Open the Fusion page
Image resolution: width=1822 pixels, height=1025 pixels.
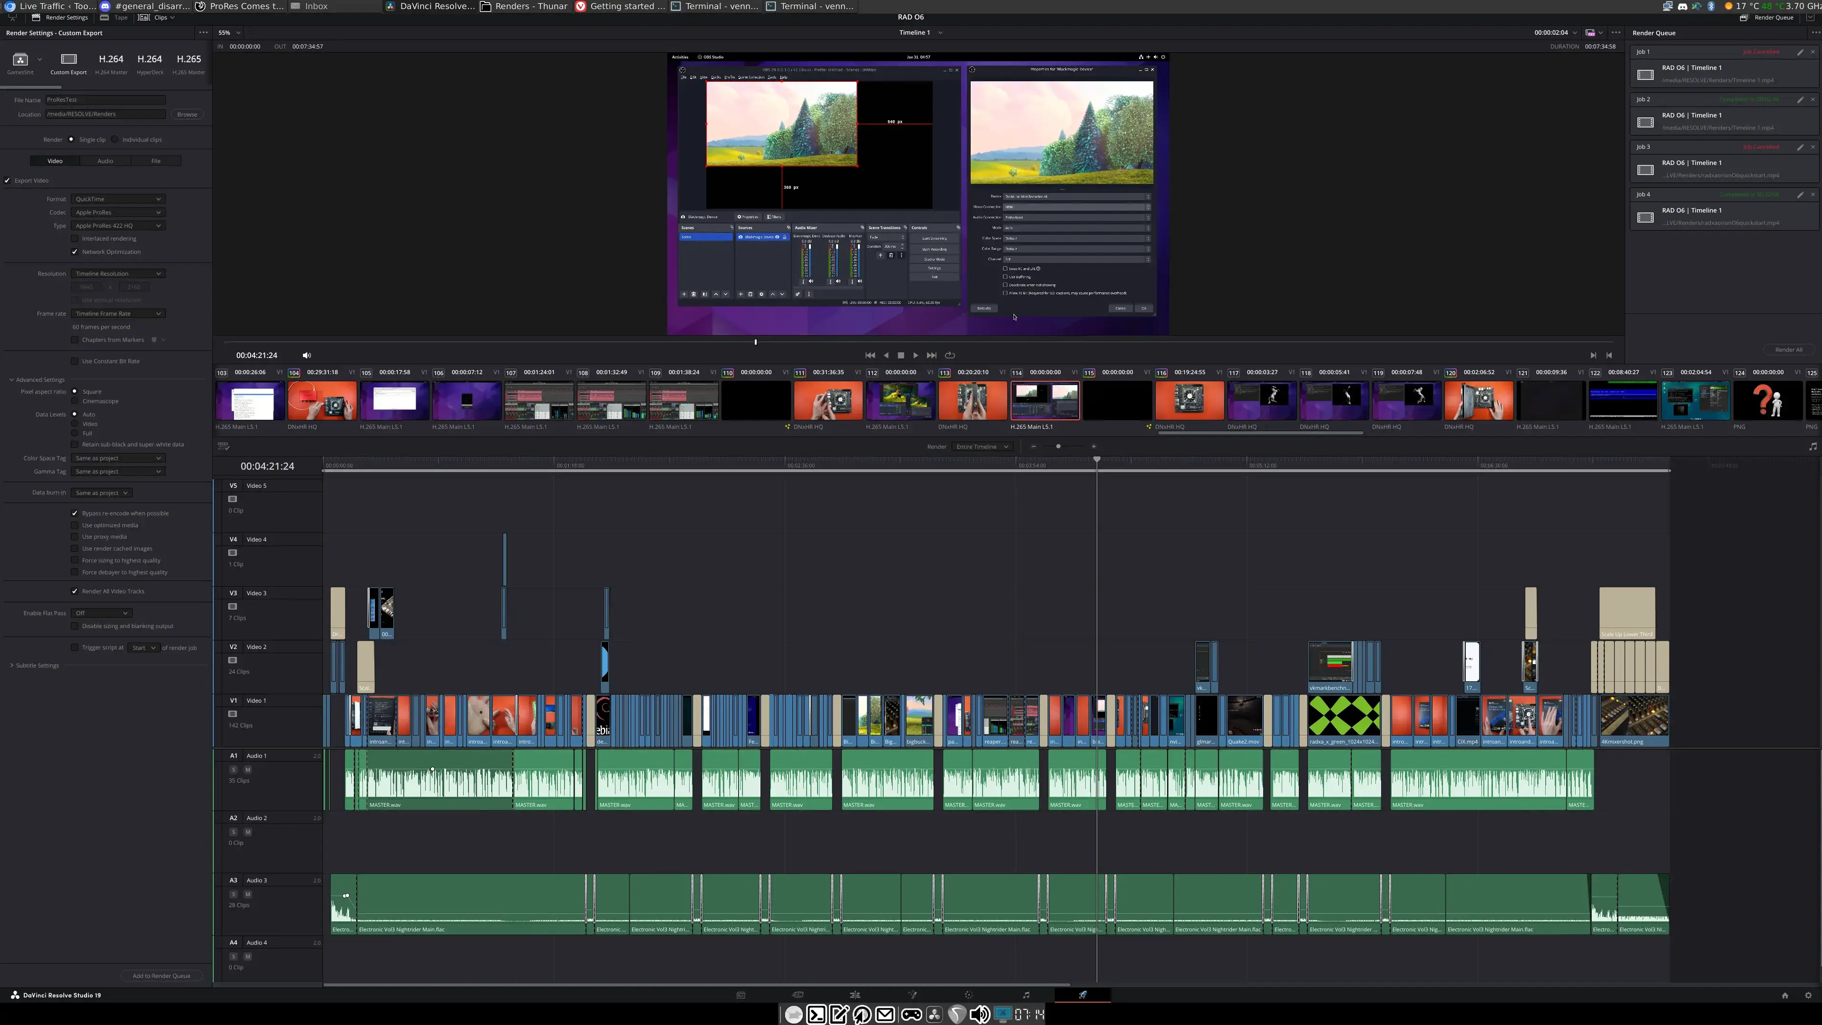912,995
